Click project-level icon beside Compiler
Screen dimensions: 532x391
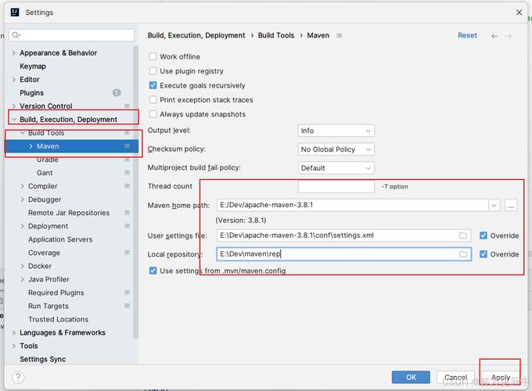pos(127,186)
